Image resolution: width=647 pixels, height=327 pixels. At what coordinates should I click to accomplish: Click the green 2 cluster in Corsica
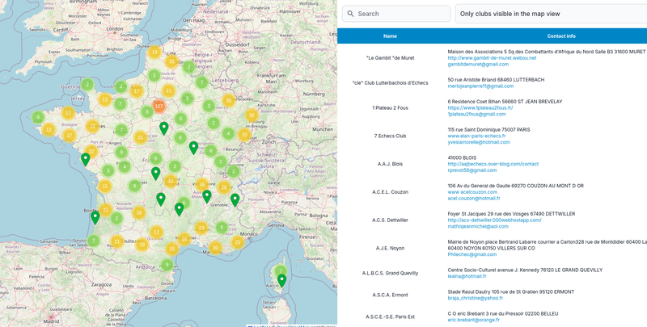[281, 270]
